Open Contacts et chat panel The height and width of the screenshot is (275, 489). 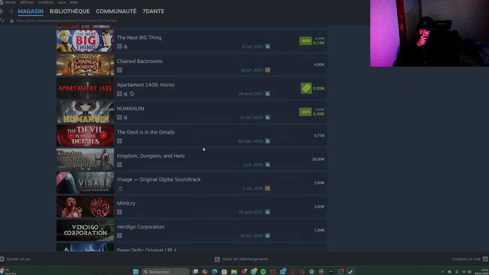(470, 259)
